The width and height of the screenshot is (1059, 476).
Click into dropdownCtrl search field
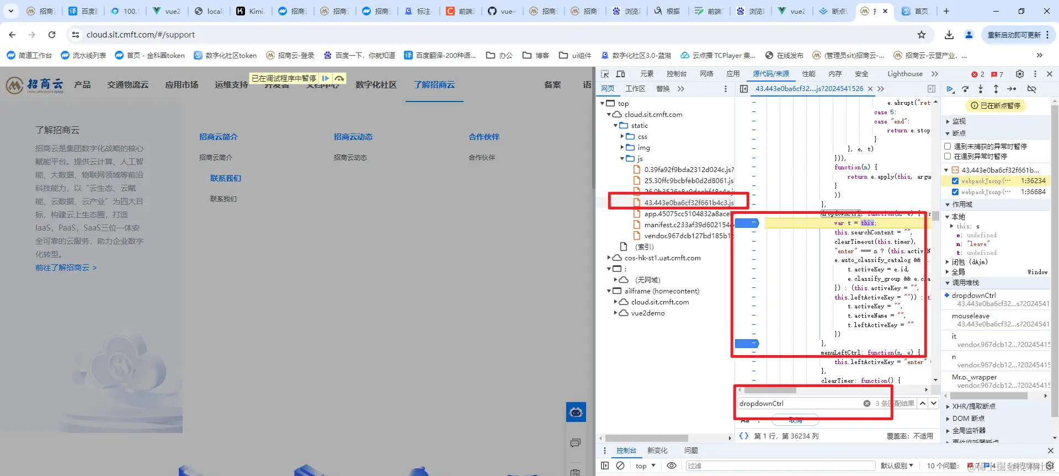click(800, 403)
